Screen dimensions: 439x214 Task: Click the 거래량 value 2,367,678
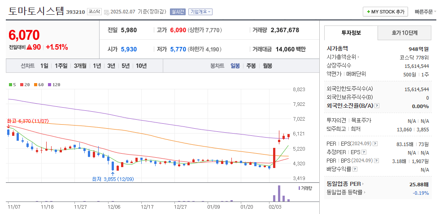pos(285,30)
